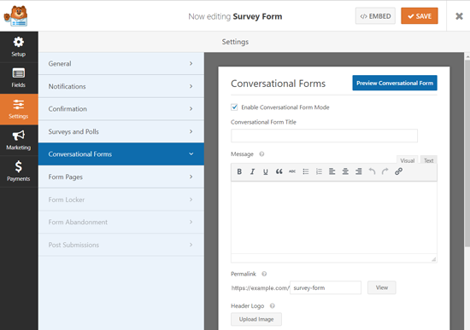Click the permalink slug field survey-form
This screenshot has width=470, height=330.
(x=326, y=287)
